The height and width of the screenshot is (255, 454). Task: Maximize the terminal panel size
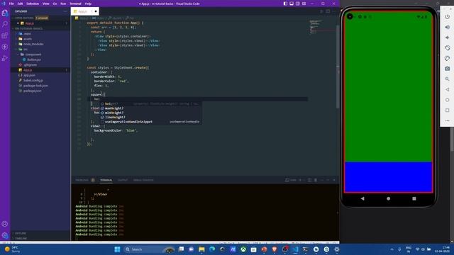328,180
